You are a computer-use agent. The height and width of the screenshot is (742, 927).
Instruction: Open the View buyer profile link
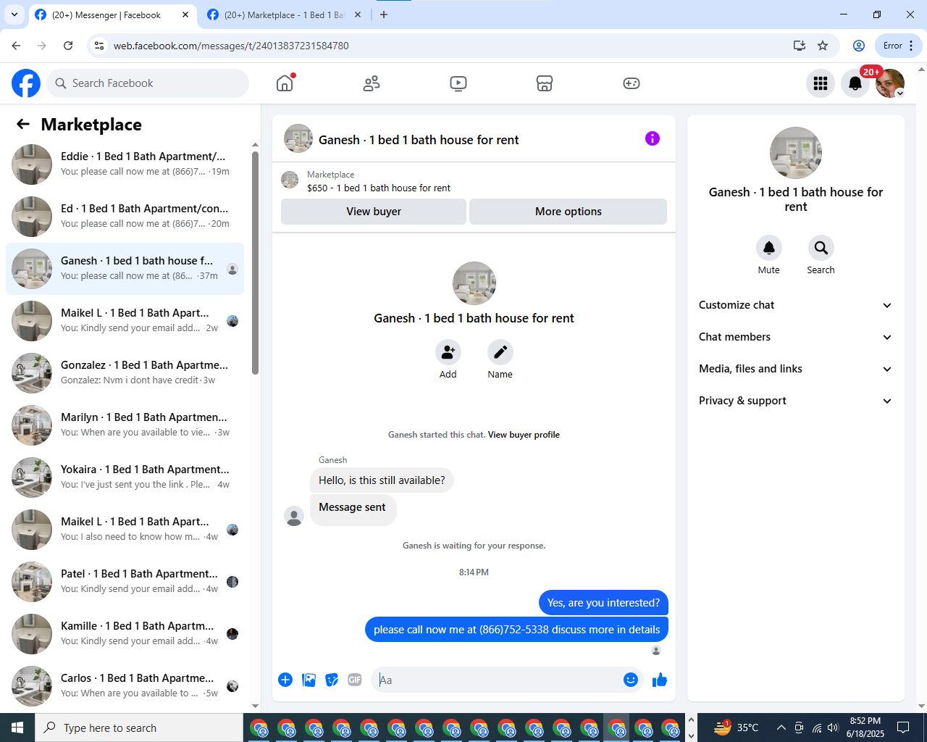(524, 435)
